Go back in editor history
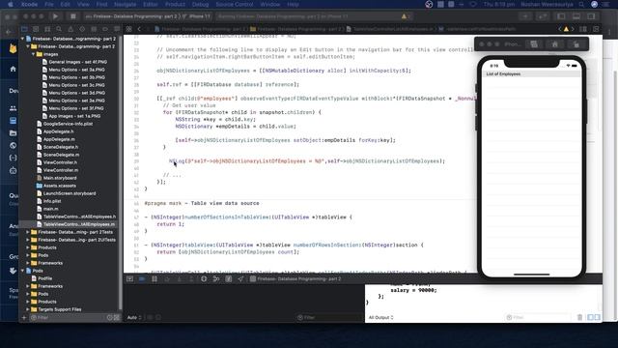This screenshot has height=348, width=618. (x=139, y=29)
